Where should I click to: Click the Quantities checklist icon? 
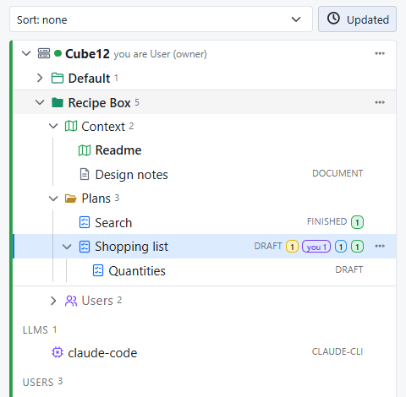pyautogui.click(x=98, y=270)
